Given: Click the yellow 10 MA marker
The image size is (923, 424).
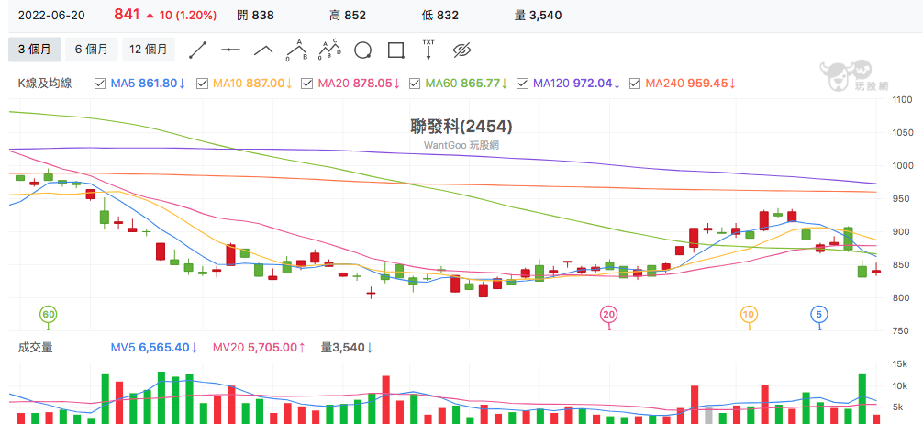Looking at the screenshot, I should [748, 315].
